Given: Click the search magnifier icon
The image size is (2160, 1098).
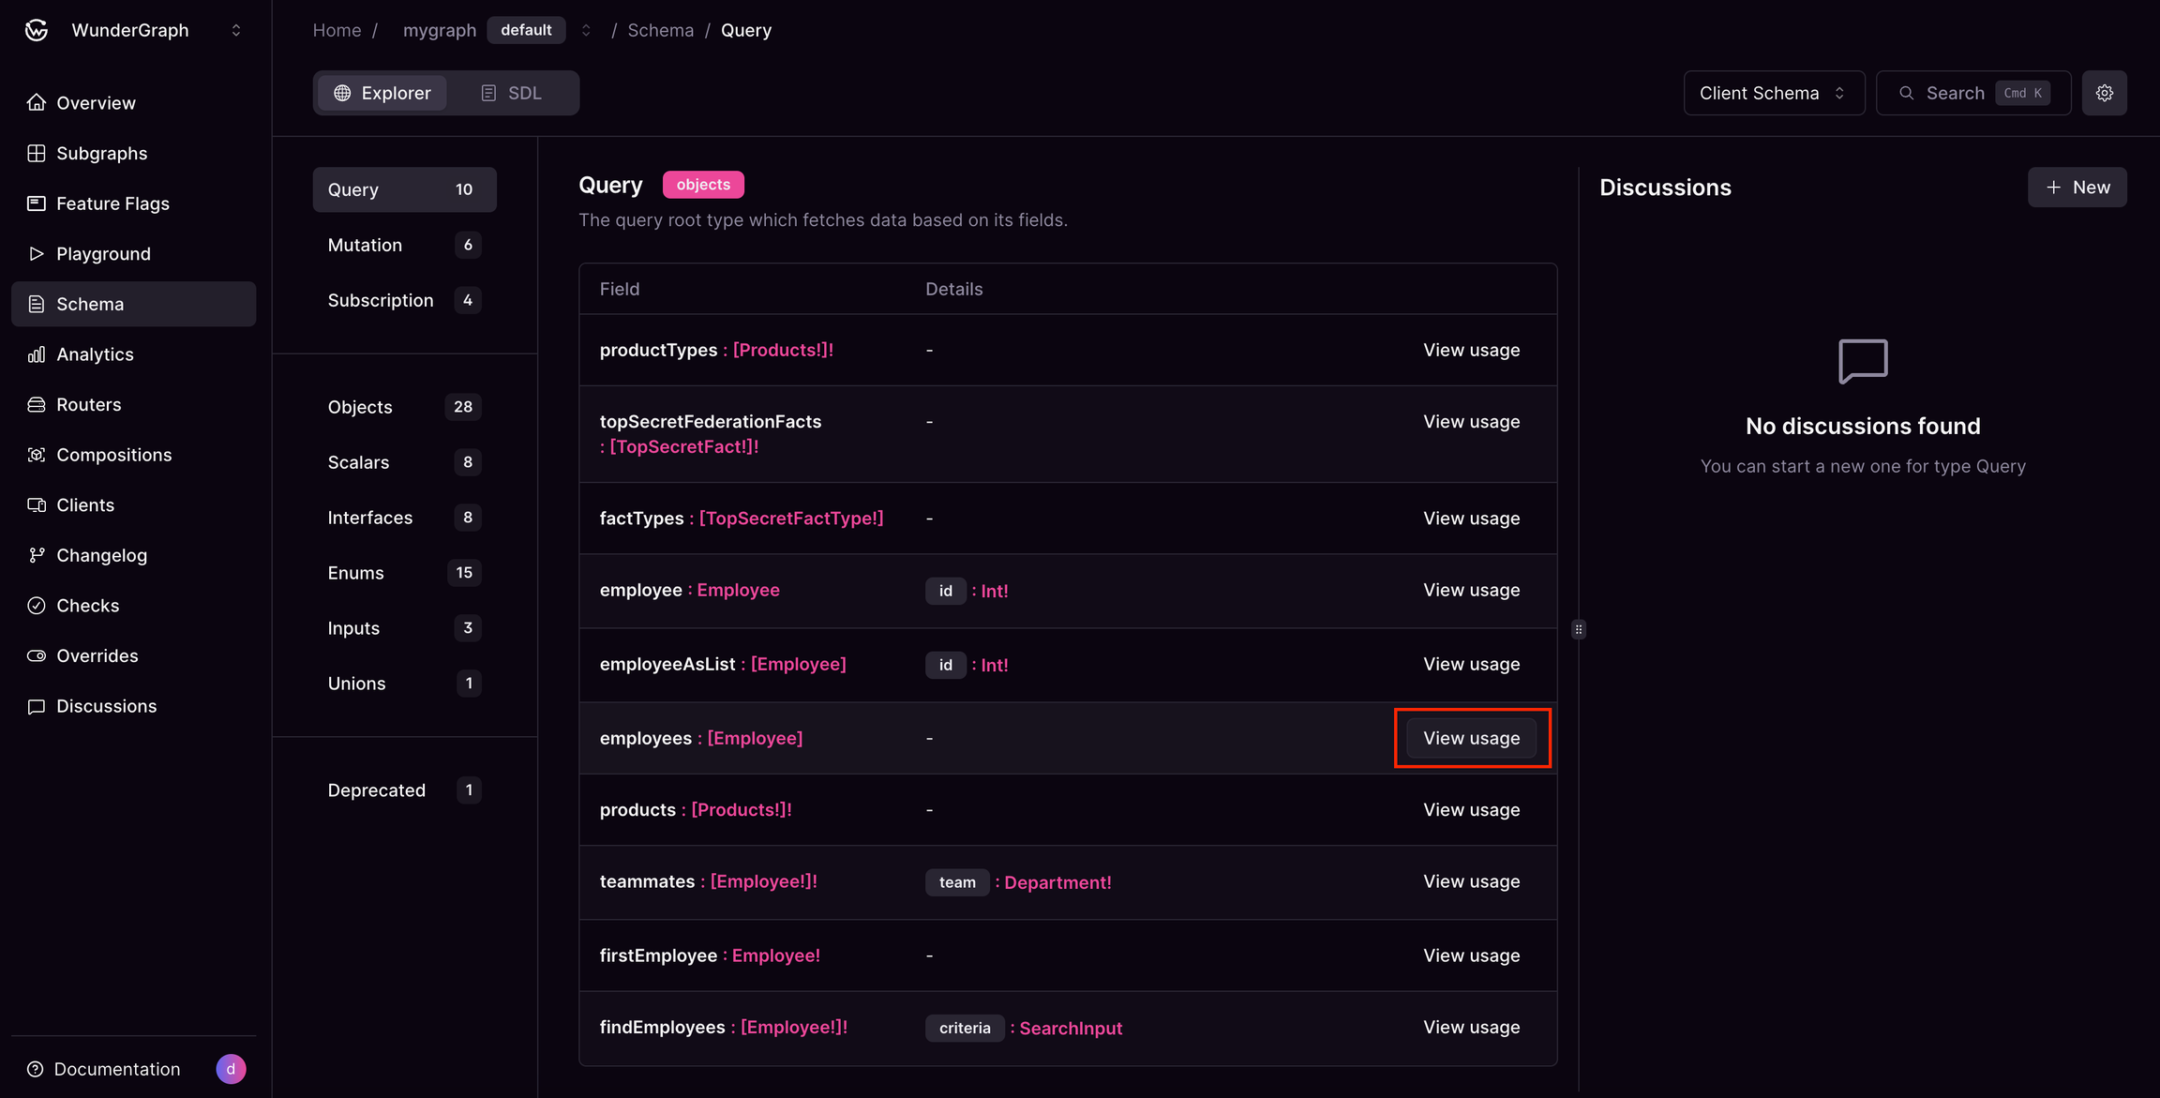Looking at the screenshot, I should click(1906, 93).
